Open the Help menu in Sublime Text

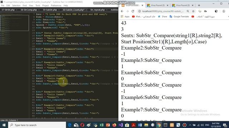click(66, 6)
